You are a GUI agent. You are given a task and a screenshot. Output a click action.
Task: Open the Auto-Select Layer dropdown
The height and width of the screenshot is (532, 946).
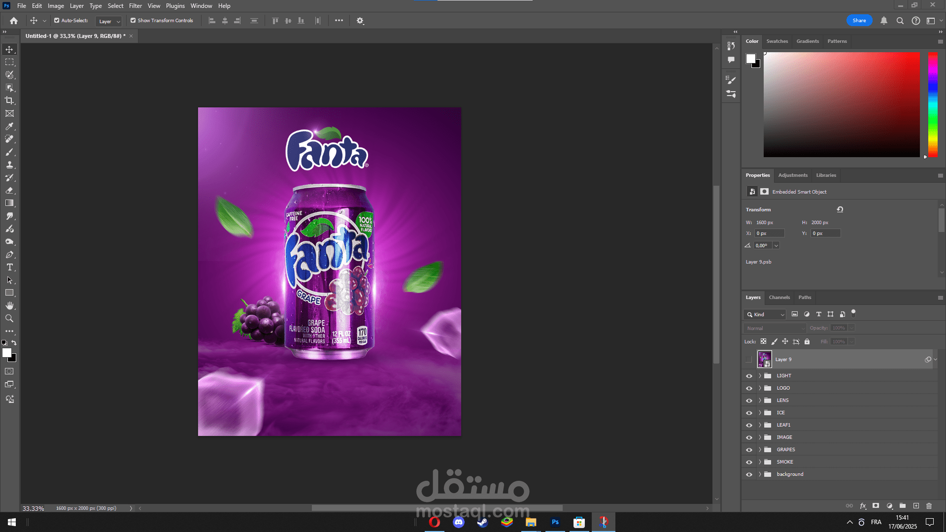click(109, 21)
